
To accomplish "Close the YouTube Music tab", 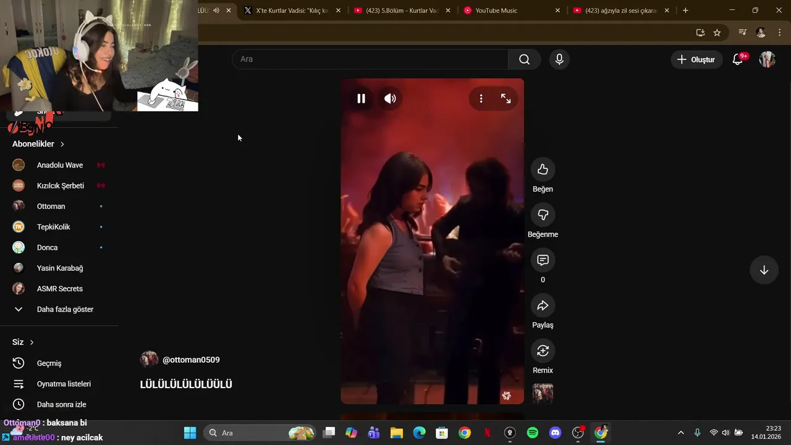I will click(557, 11).
